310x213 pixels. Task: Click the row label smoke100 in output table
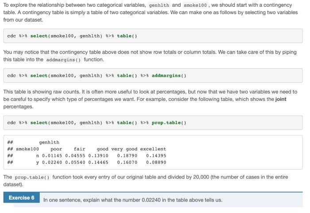[27, 149]
